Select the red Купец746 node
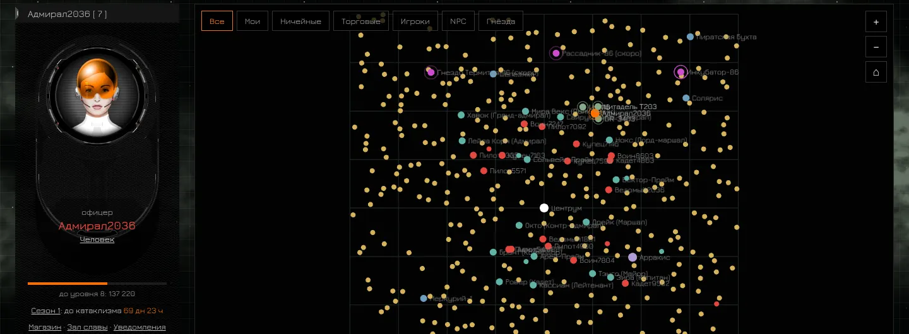Viewport: 909px width, 334px height. click(576, 144)
